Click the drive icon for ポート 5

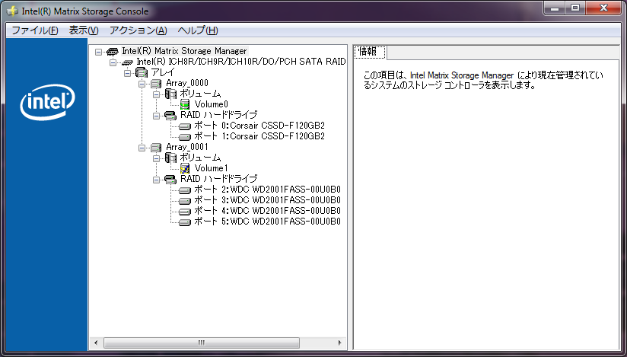(x=185, y=222)
